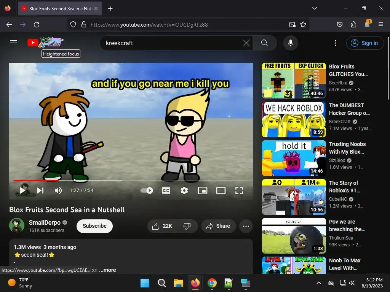Open Noob To Max Level video title
Screen dimensions: 390x292
click(x=345, y=264)
